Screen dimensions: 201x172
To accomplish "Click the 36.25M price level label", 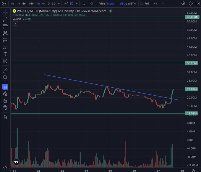I will point(191,63).
